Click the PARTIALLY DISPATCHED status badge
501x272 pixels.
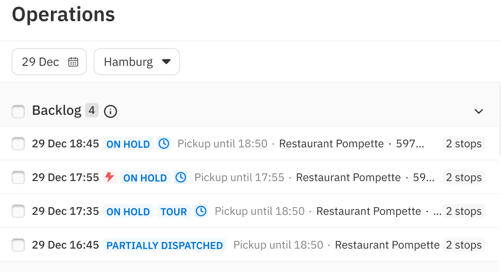click(165, 245)
